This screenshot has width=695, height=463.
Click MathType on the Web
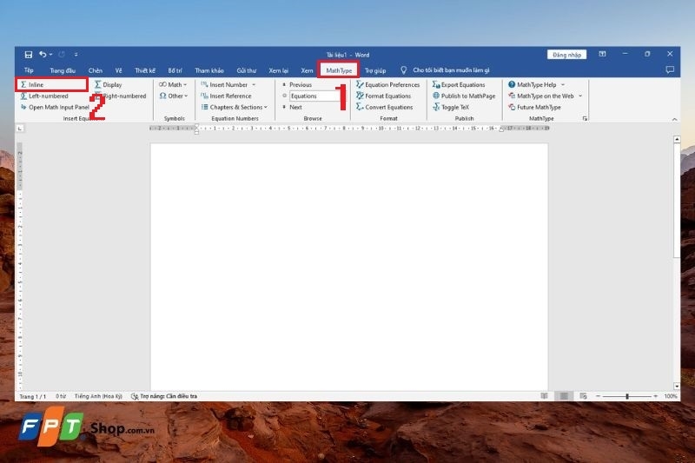tap(541, 96)
